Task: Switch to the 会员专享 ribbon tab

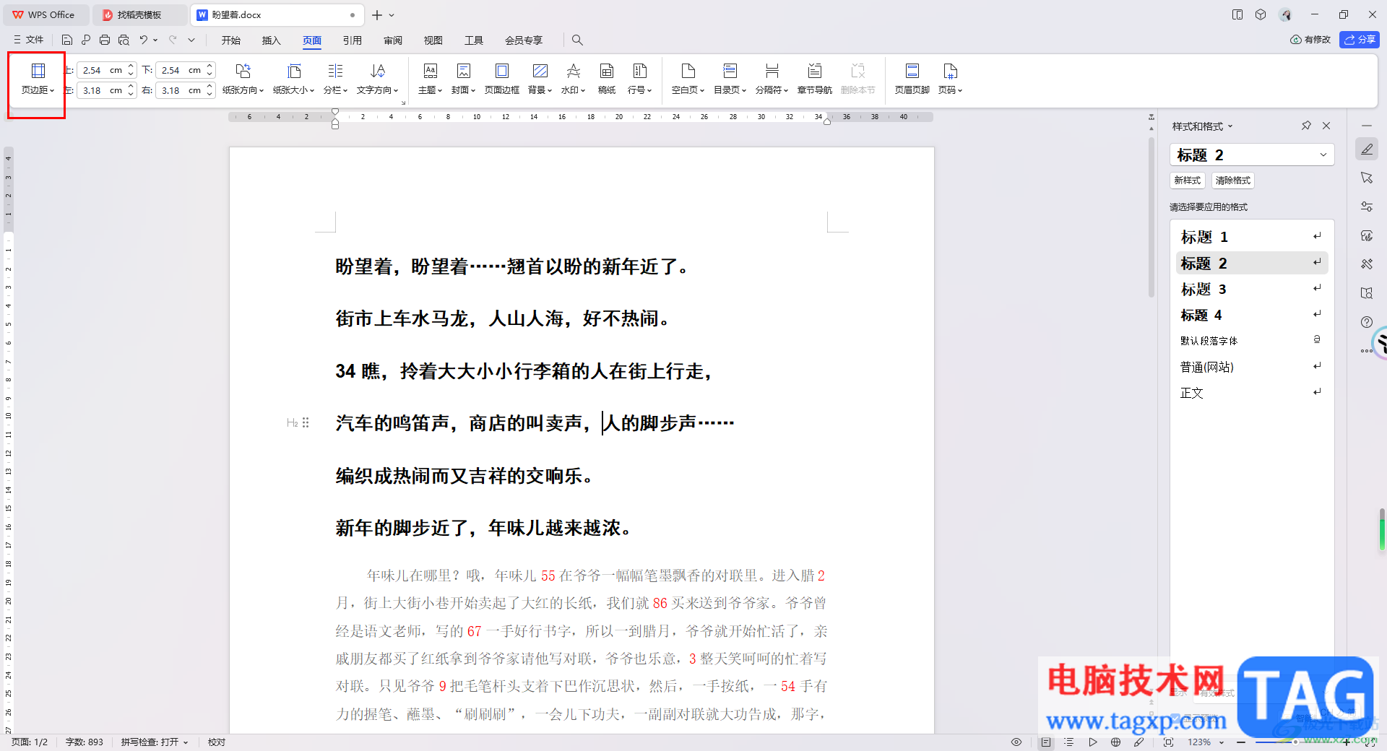Action: pyautogui.click(x=524, y=40)
